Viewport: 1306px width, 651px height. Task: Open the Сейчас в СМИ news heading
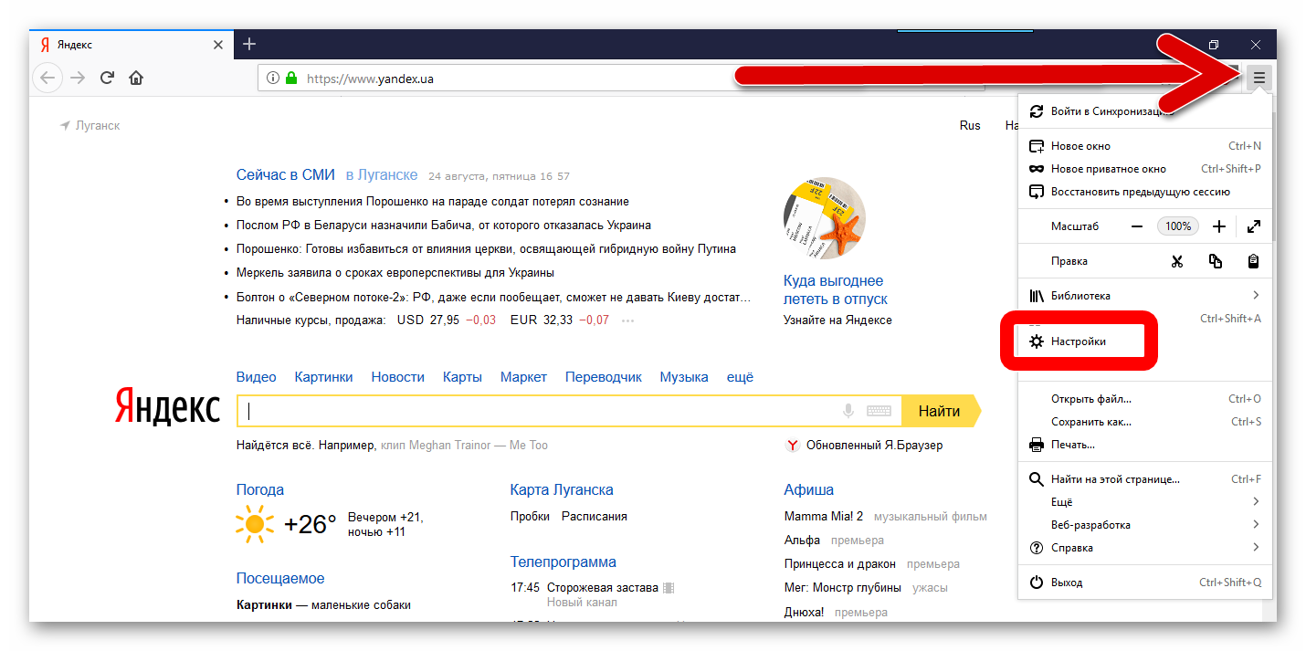tap(285, 175)
